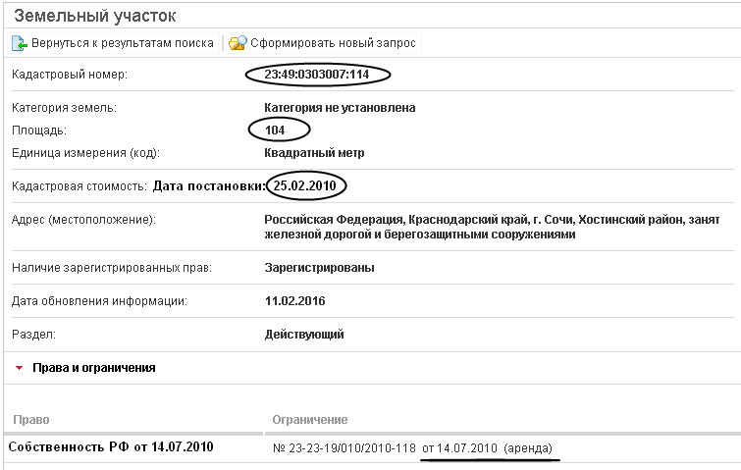Click the 'Квадратный метр' unit value

click(x=314, y=153)
